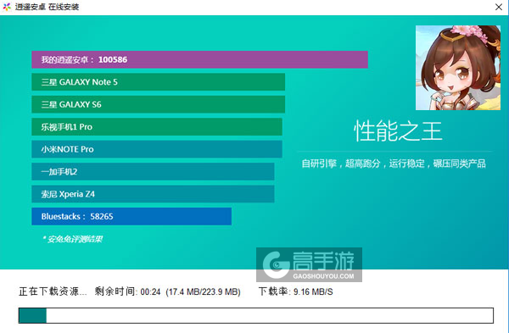Click the game character avatar thumbnail
This screenshot has height=333, width=509.
click(x=458, y=68)
